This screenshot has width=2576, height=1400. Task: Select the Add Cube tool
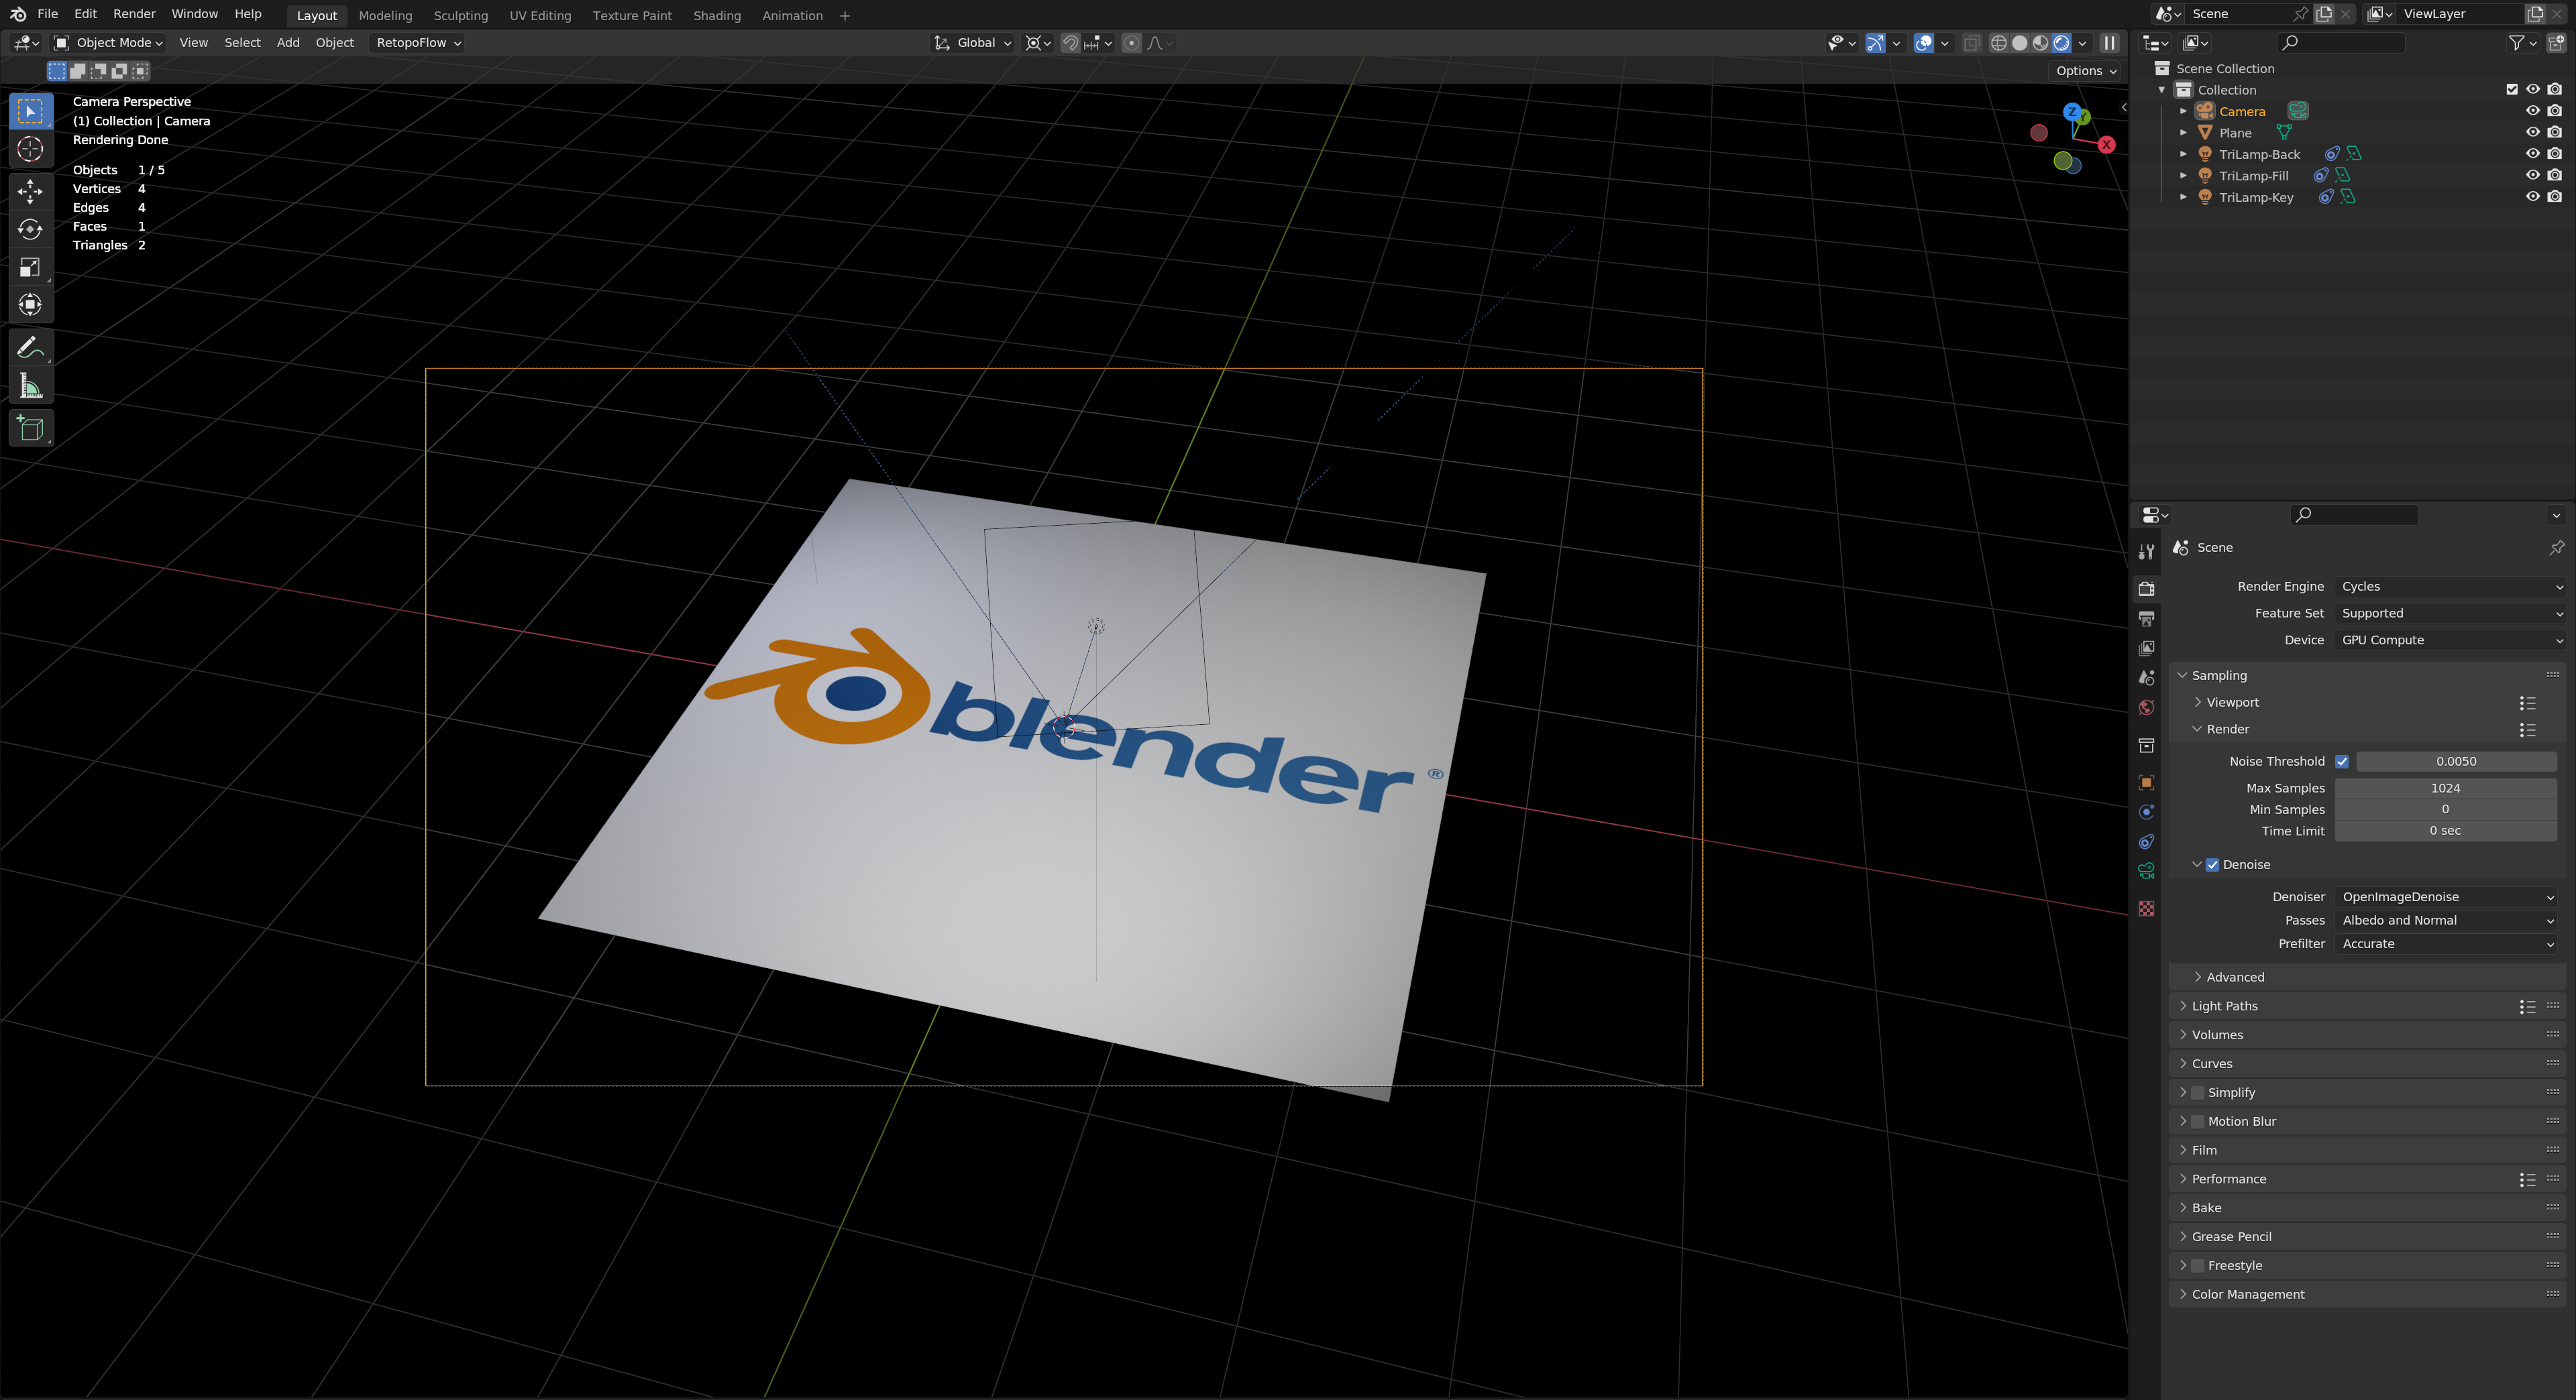coord(30,428)
